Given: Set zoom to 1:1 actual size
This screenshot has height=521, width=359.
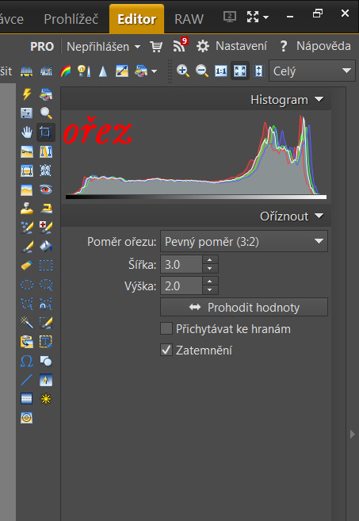Looking at the screenshot, I should click(221, 71).
